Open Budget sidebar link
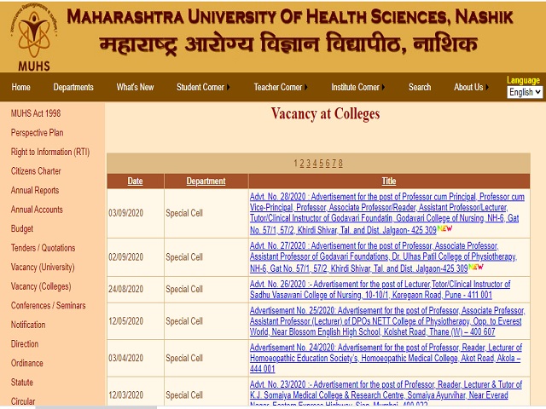Viewport: 546px width, 409px height. tap(22, 229)
